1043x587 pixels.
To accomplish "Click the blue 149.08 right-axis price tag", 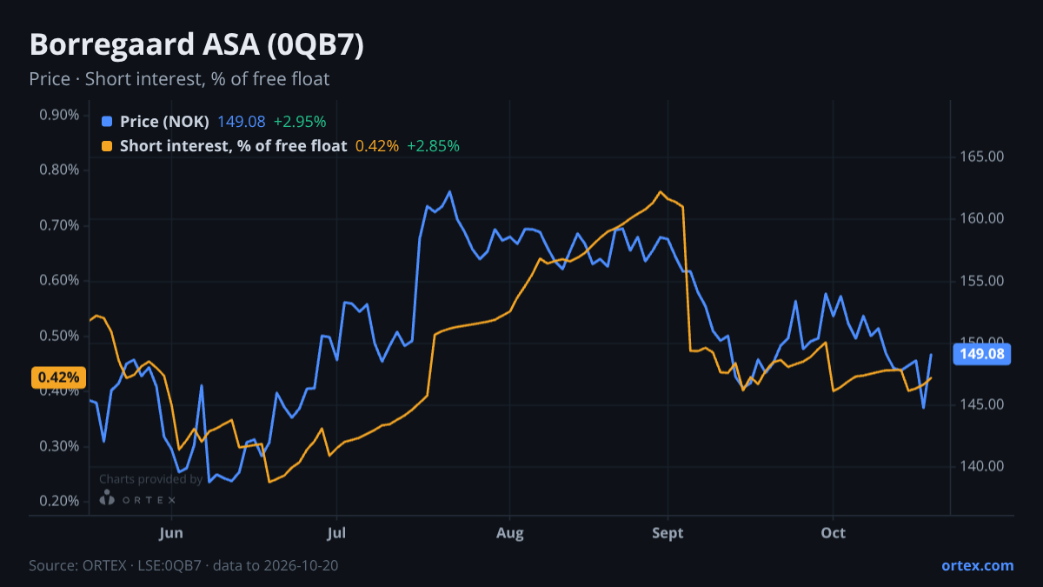I will click(982, 354).
